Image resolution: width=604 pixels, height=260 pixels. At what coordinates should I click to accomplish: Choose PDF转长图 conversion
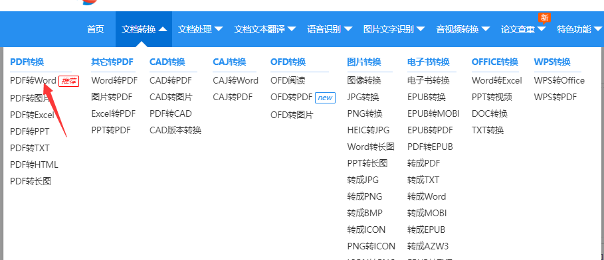[31, 181]
